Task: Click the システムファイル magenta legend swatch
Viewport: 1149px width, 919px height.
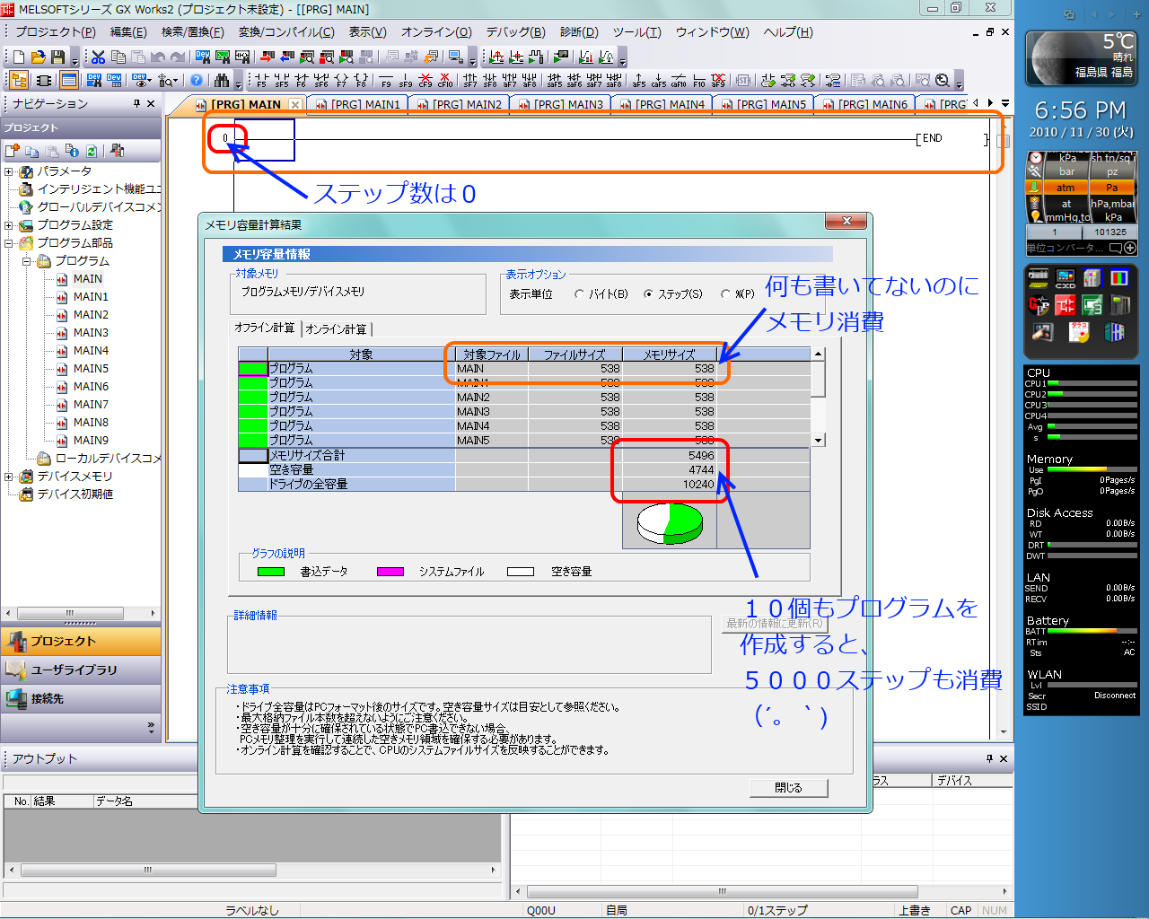Action: (390, 572)
